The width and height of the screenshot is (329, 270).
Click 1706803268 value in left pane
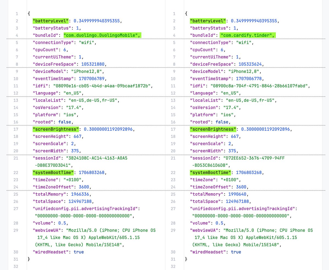[x=92, y=173]
